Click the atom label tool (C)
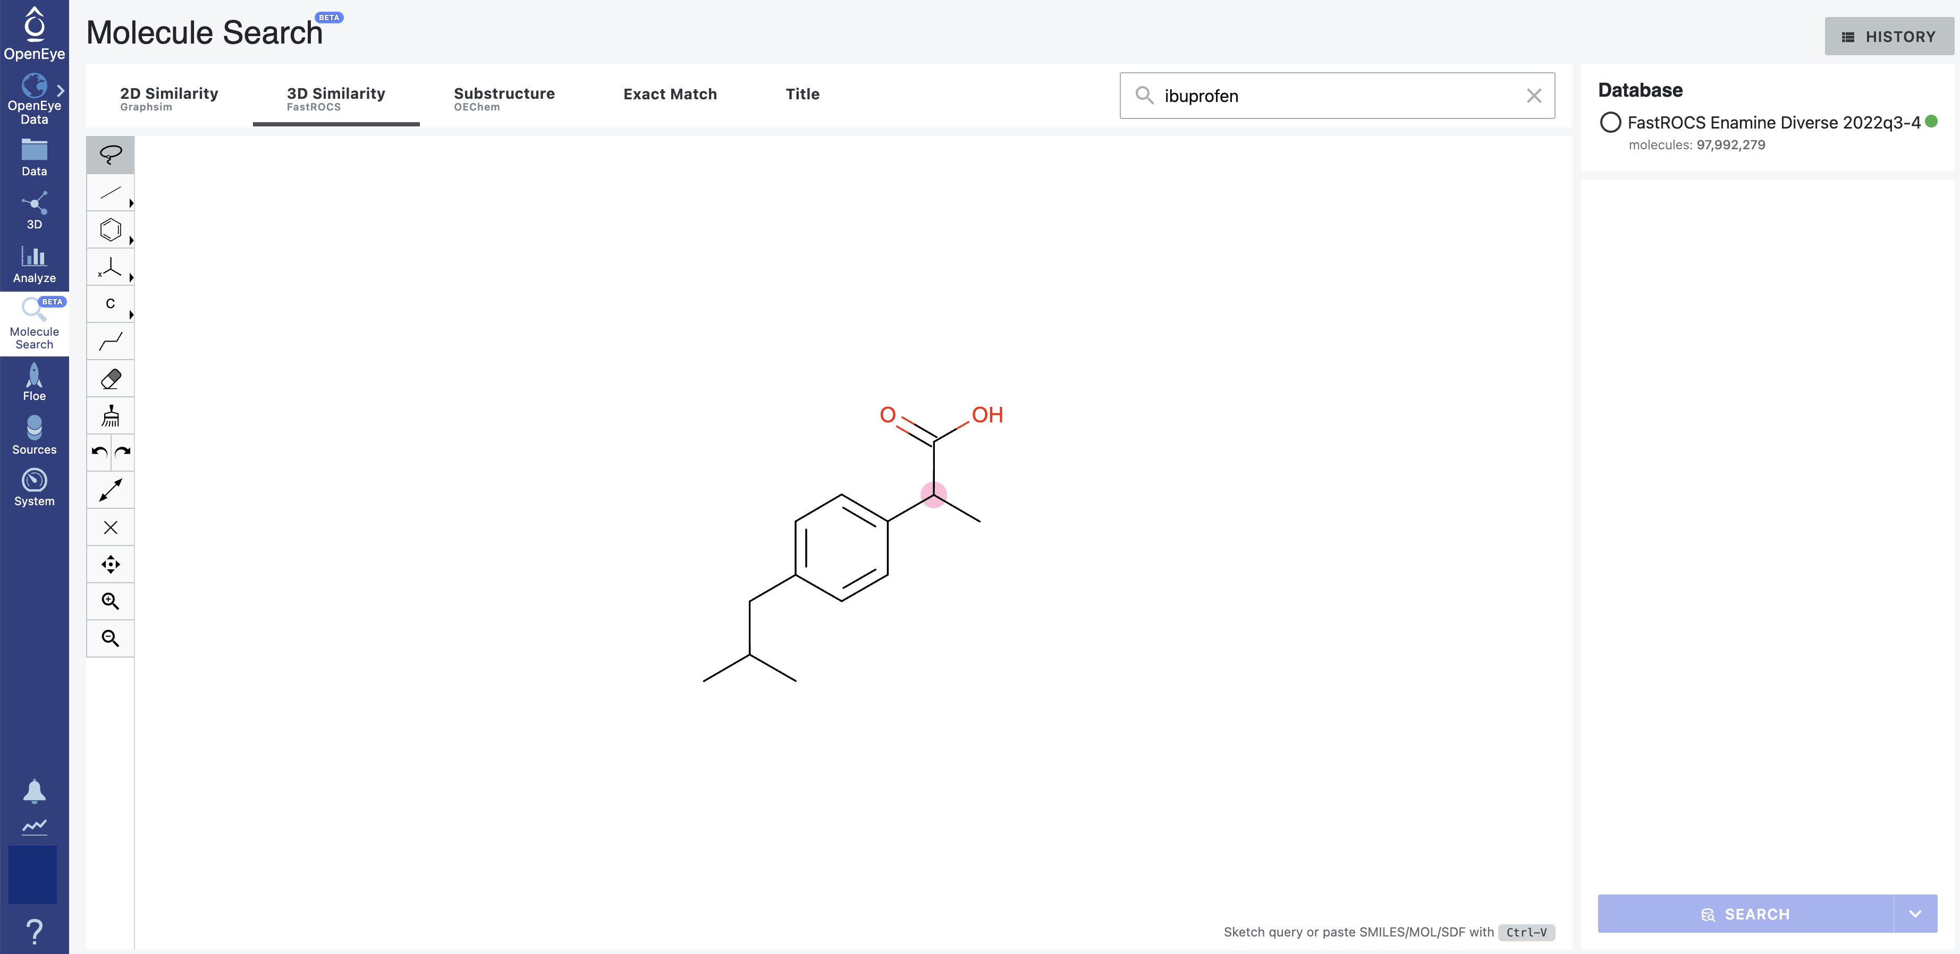The image size is (1960, 954). point(110,303)
